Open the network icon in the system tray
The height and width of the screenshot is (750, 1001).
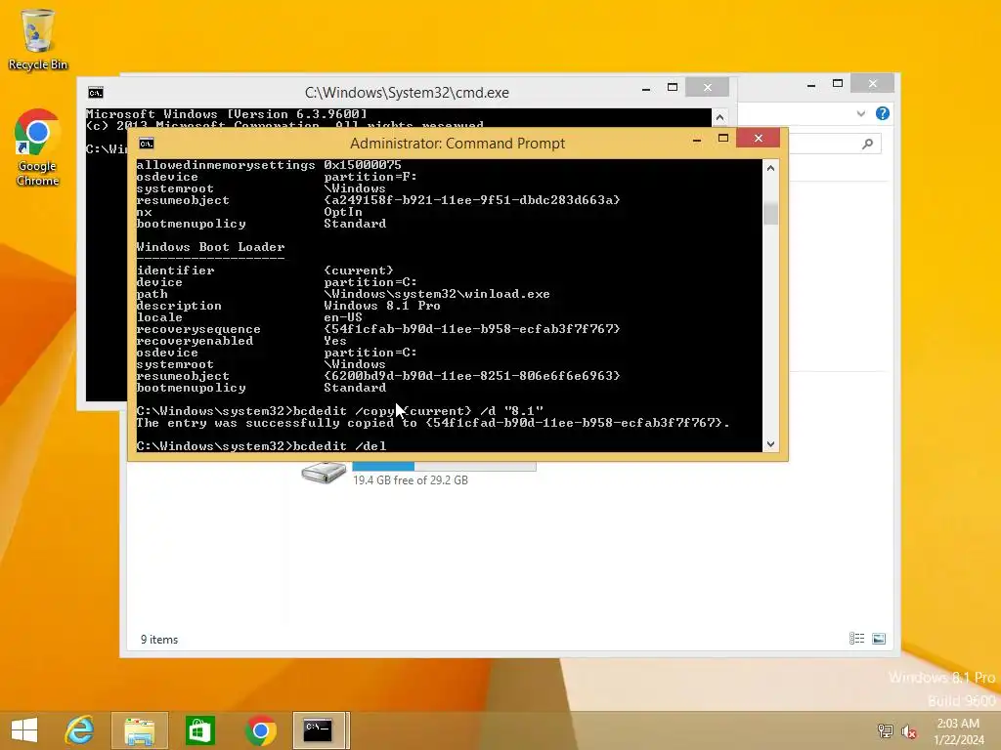pyautogui.click(x=885, y=730)
